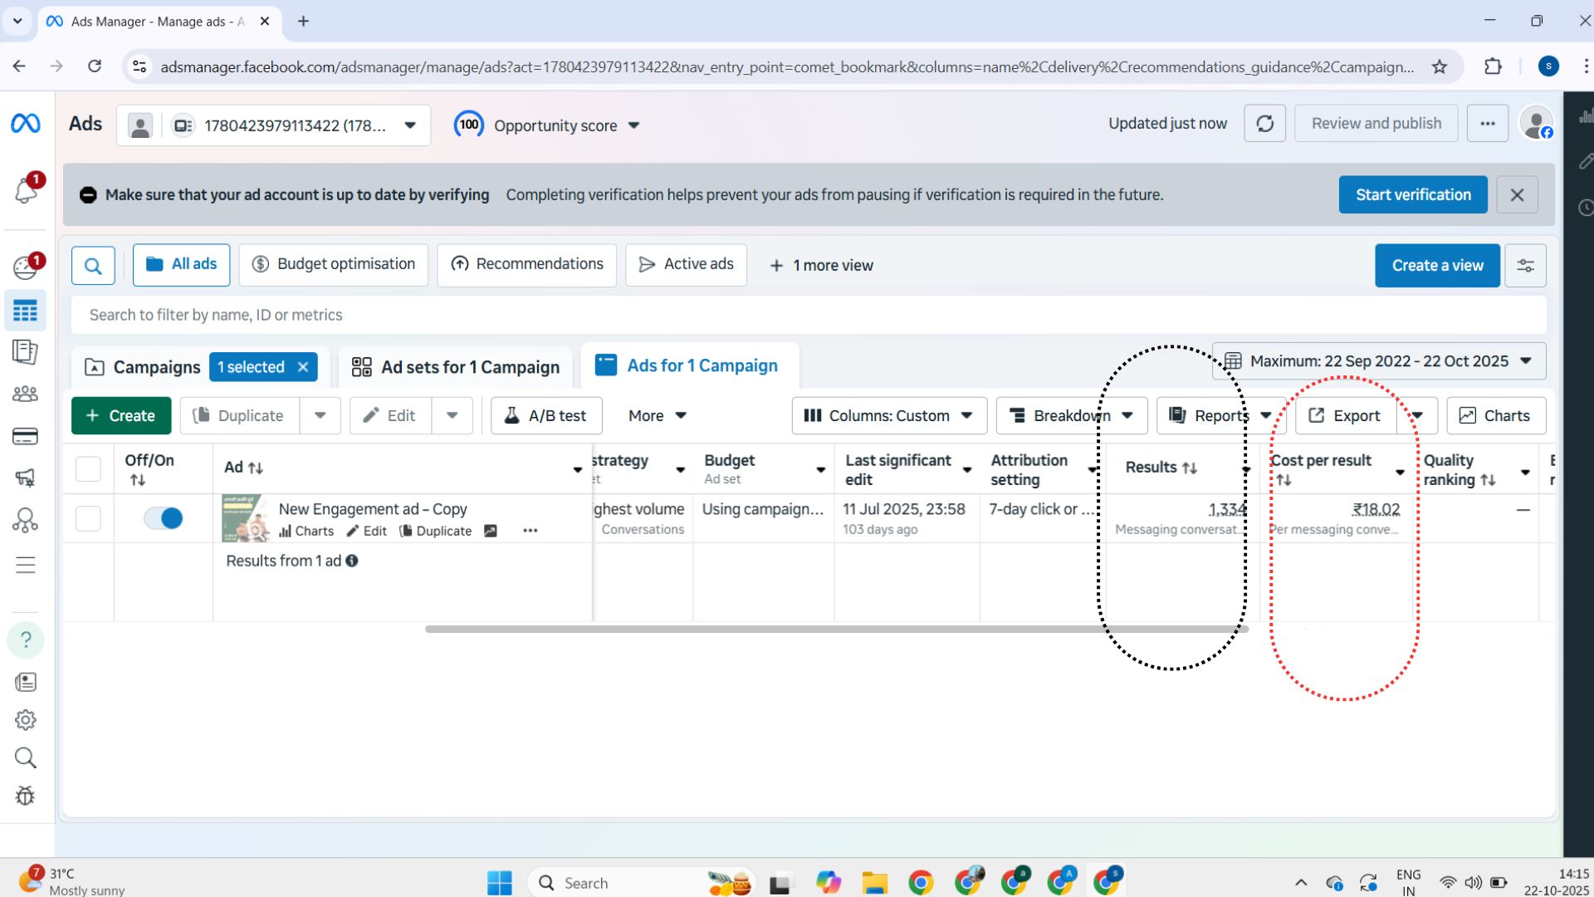This screenshot has height=897, width=1594.
Task: Select the Active ads view tab
Action: [x=686, y=264]
